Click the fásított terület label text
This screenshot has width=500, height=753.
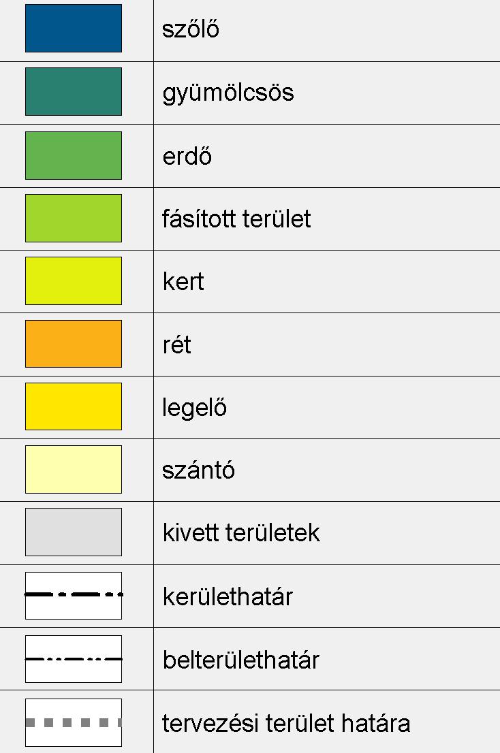click(236, 219)
